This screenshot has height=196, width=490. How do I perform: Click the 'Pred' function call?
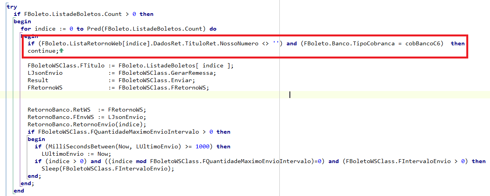(x=94, y=29)
